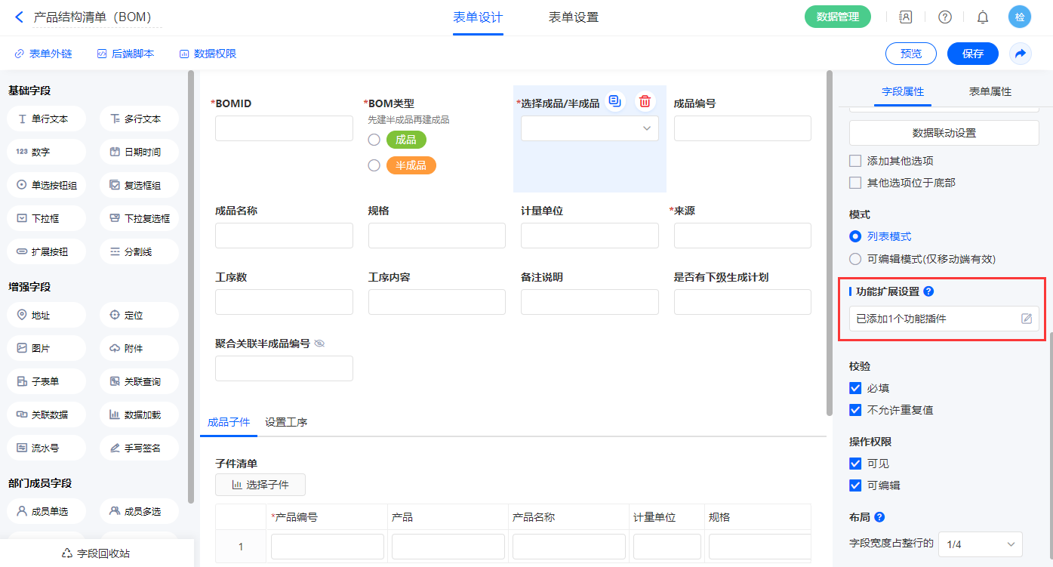Click the back arrow beside 产品结构清单

tap(20, 17)
